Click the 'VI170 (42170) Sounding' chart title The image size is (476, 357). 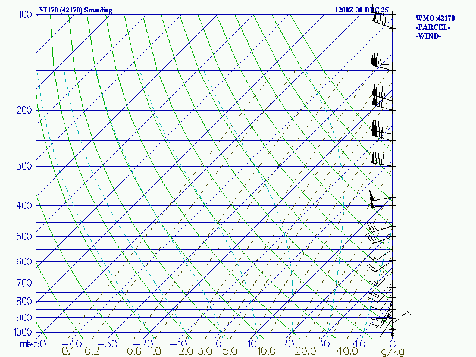pyautogui.click(x=76, y=10)
